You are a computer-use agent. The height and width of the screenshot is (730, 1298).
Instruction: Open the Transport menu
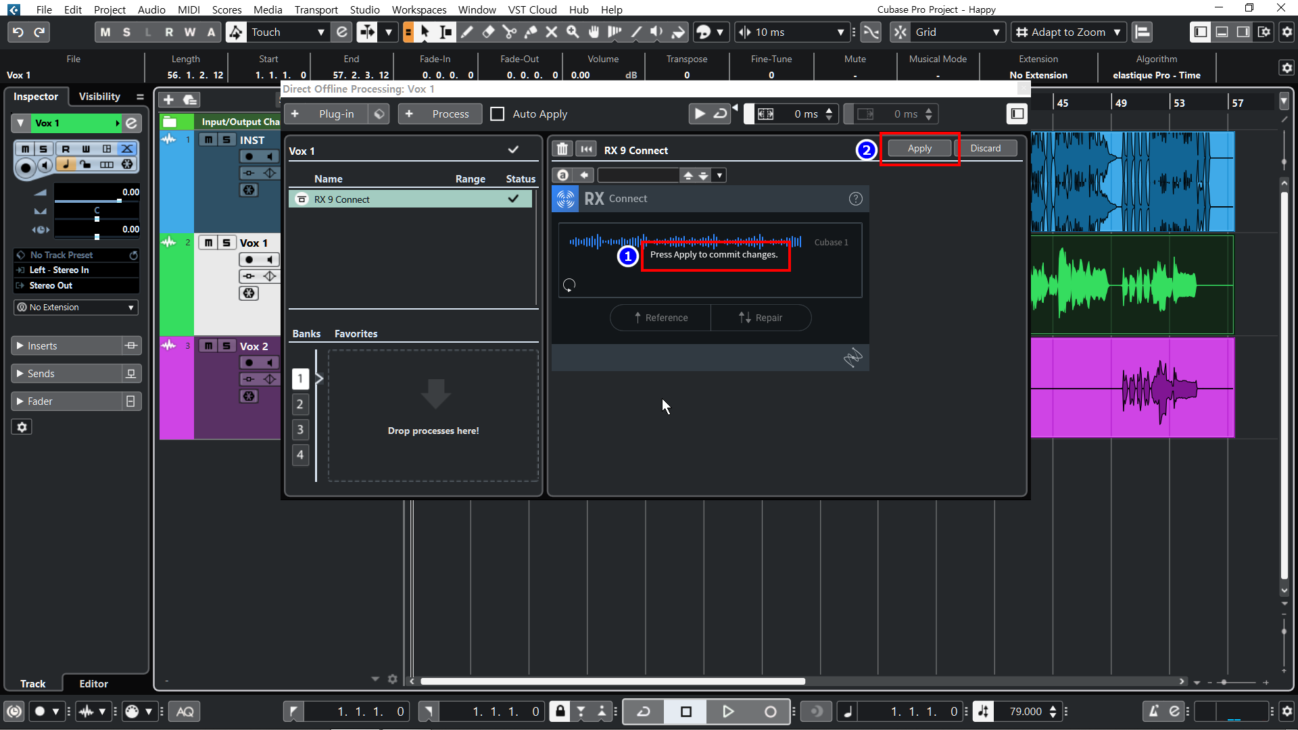point(316,9)
